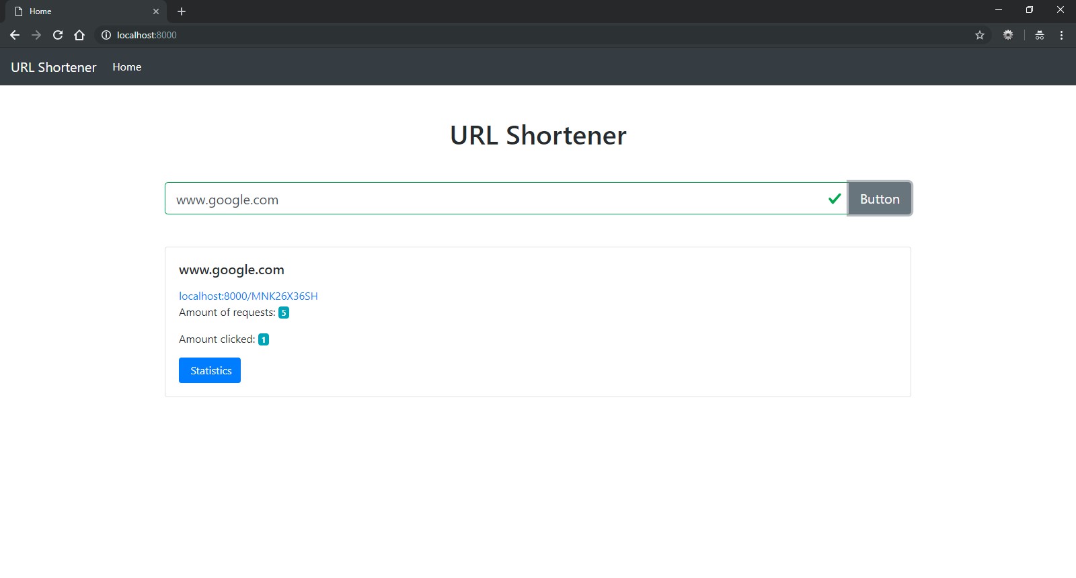Viewport: 1076px width, 578px height.
Task: Go back using the browser back arrow
Action: point(15,35)
